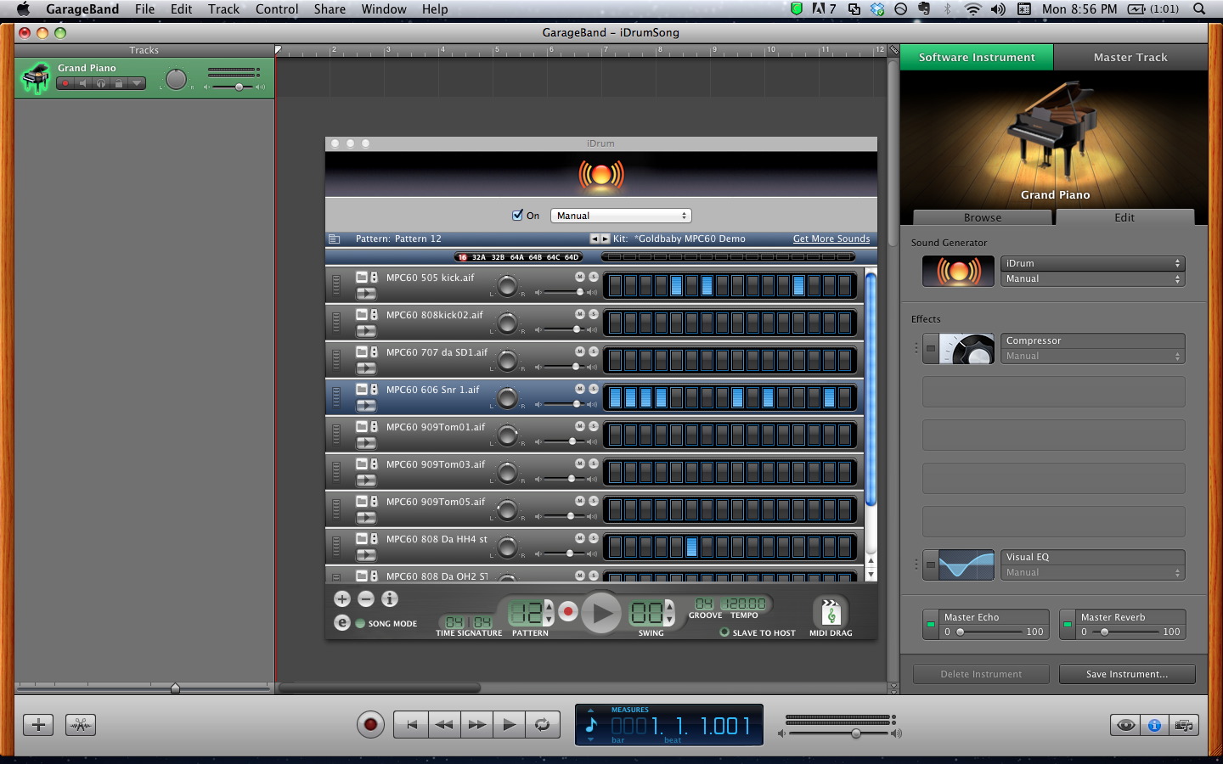Solo the Grand Piano track with headphones icon
The image size is (1223, 764).
click(x=101, y=83)
